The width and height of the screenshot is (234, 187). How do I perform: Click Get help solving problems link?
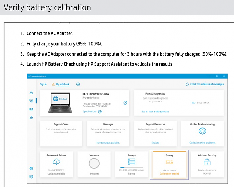tap(202, 143)
